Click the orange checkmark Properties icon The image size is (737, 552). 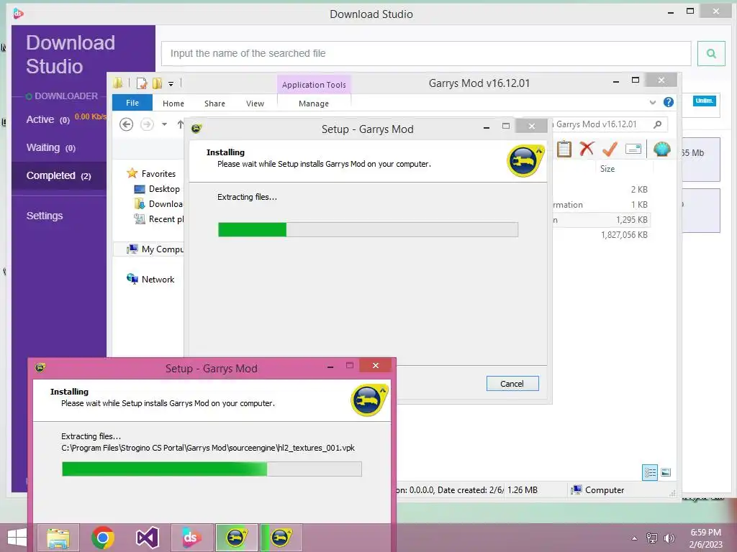click(x=610, y=149)
